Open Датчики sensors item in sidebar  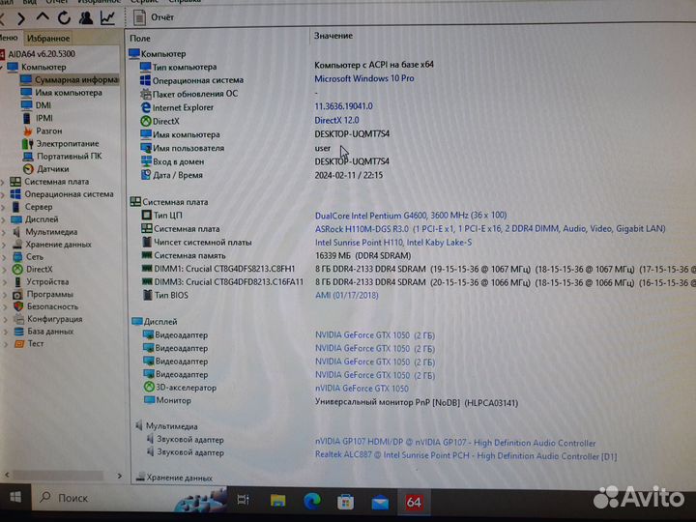52,169
